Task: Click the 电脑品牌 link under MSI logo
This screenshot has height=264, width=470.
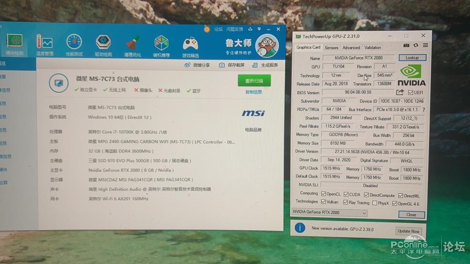Action: pyautogui.click(x=253, y=130)
